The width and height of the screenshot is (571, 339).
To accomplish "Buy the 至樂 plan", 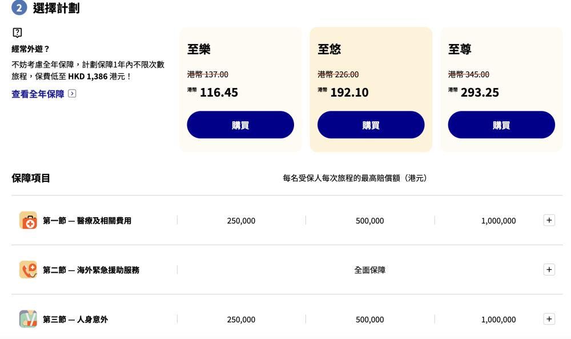I will click(240, 125).
